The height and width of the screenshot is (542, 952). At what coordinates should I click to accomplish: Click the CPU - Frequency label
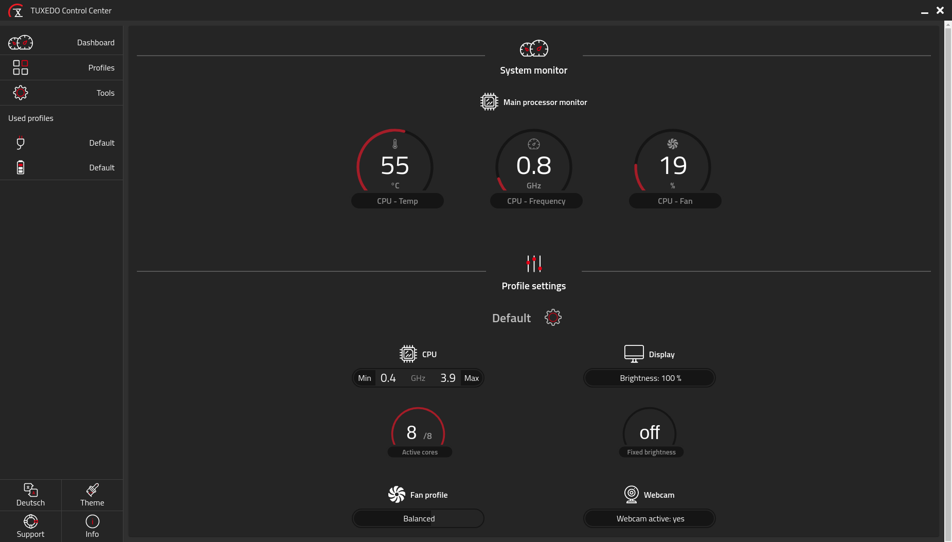click(536, 201)
